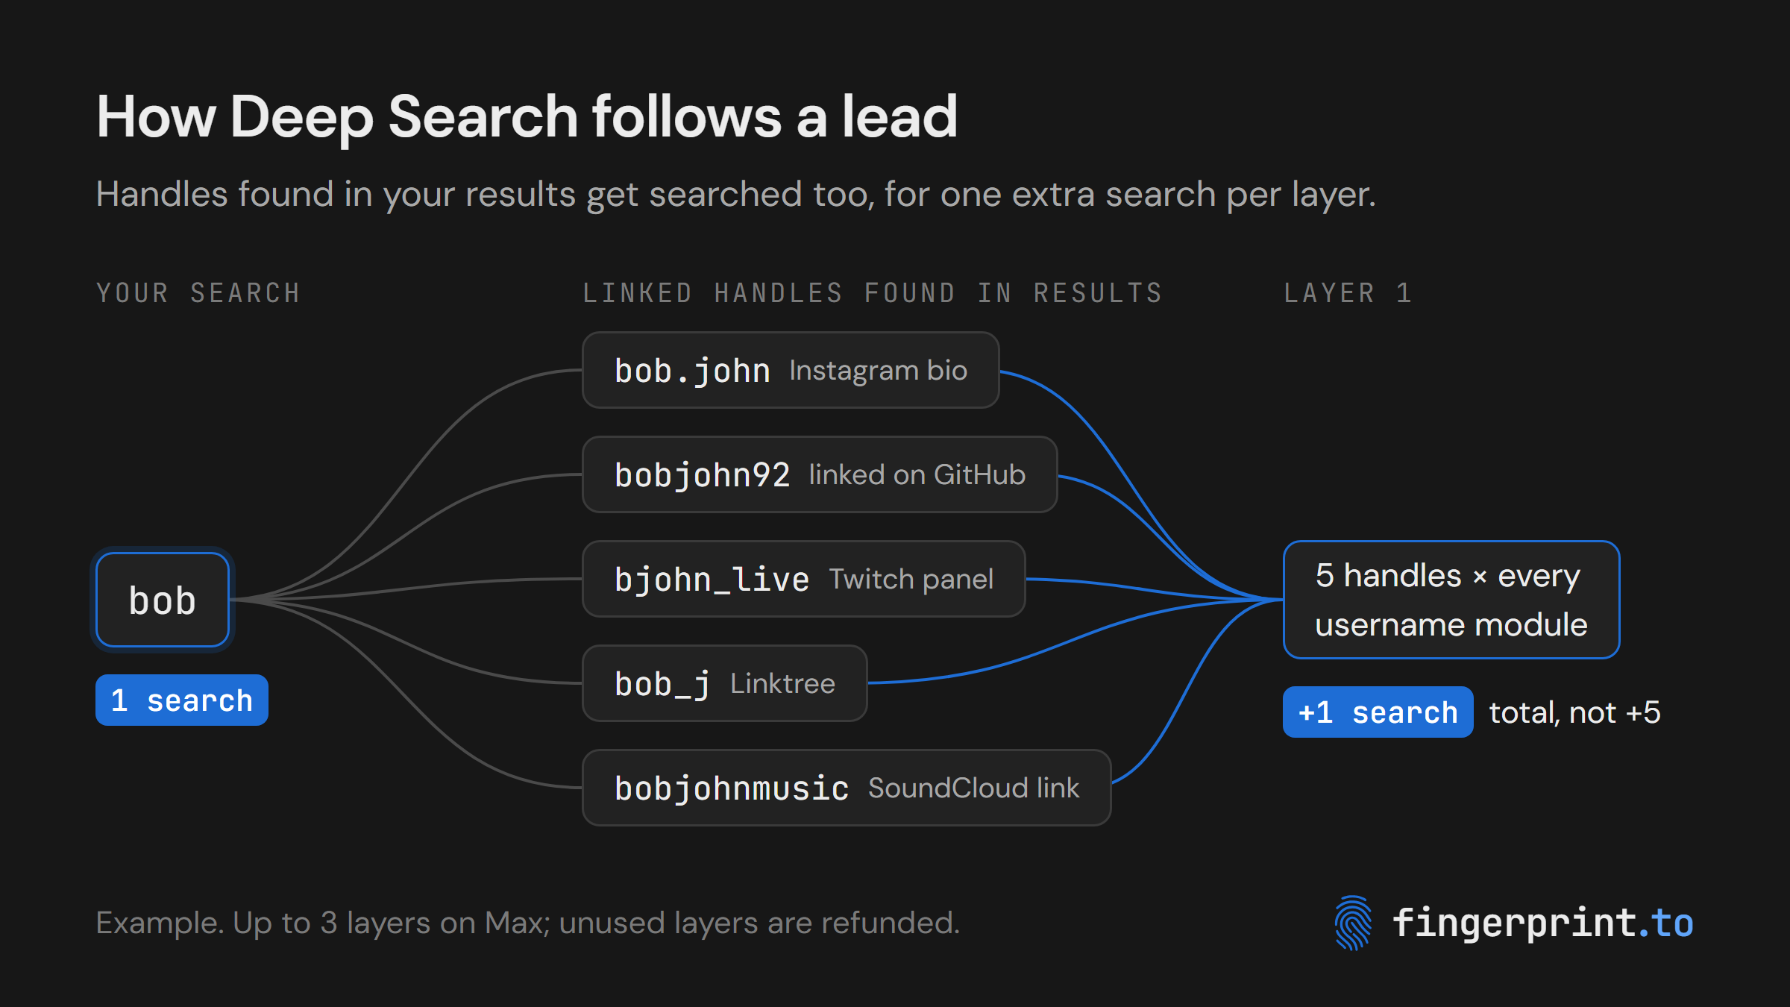Viewport: 1790px width, 1007px height.
Task: Select the bobjohnmusic SoundCloud link handle
Action: click(847, 788)
